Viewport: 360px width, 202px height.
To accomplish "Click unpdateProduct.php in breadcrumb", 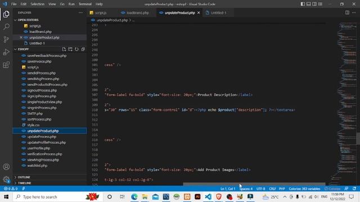I will click(112, 20).
